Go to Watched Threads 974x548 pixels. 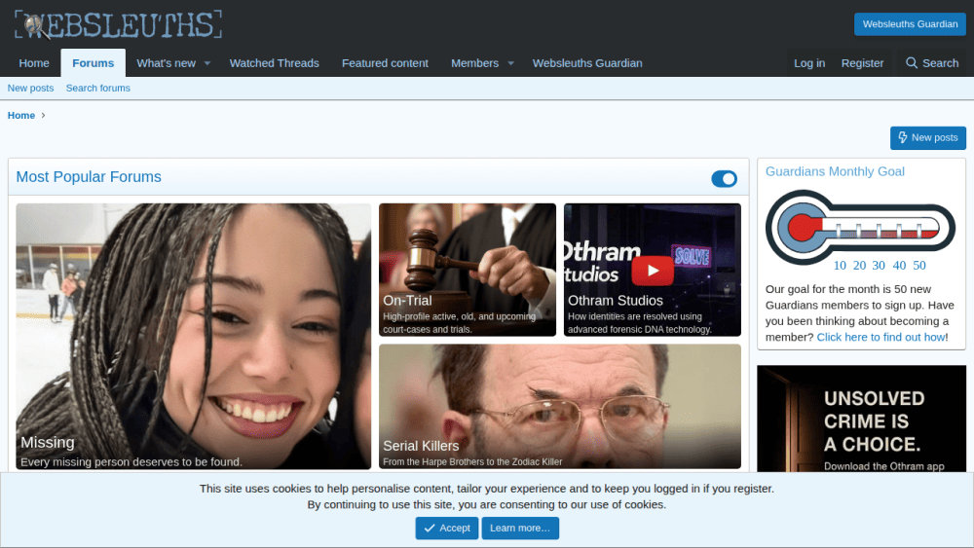(274, 63)
